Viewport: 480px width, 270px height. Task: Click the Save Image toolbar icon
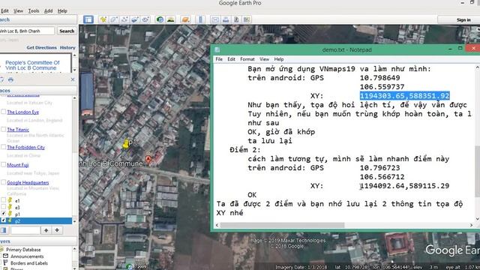[x=236, y=19]
